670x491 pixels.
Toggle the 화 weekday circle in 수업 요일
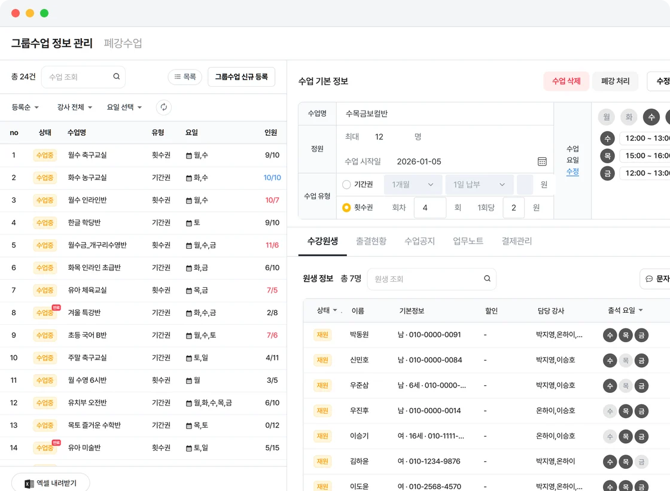[x=629, y=117]
